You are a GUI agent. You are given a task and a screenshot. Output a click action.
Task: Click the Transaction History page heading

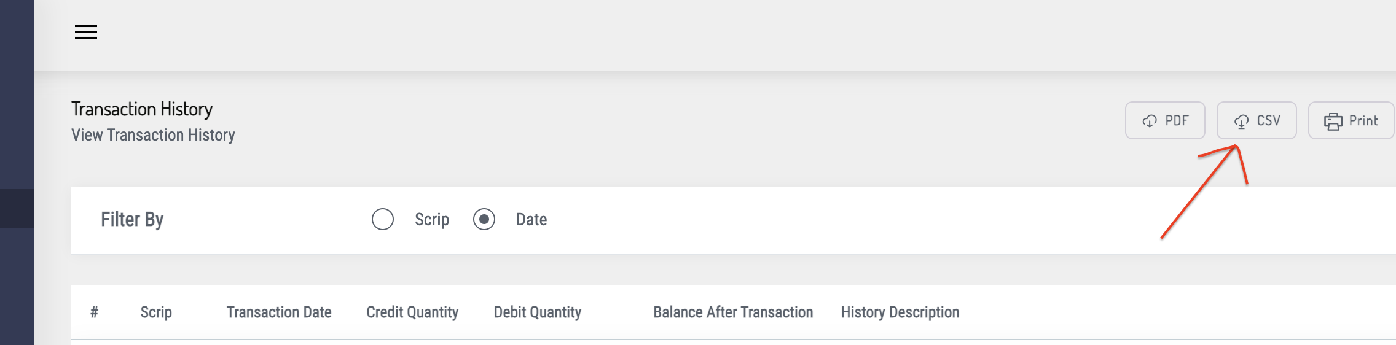pos(142,109)
